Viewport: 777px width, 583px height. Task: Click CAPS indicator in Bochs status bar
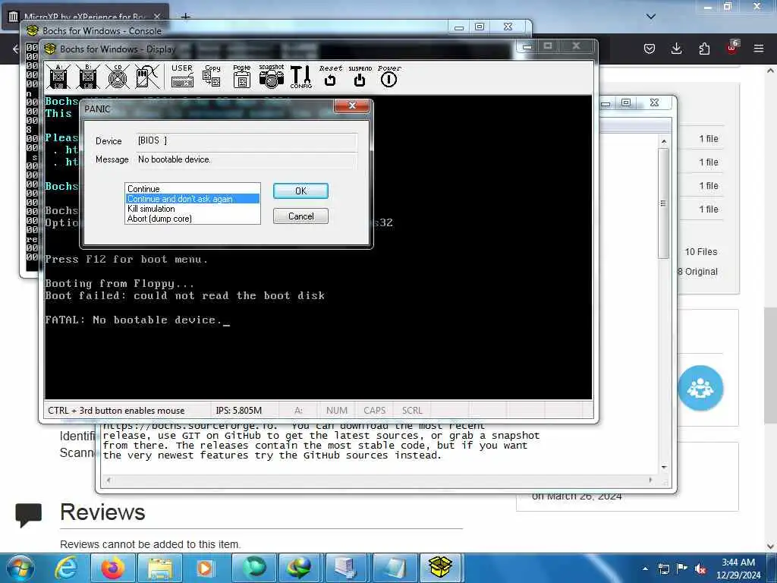(x=374, y=411)
